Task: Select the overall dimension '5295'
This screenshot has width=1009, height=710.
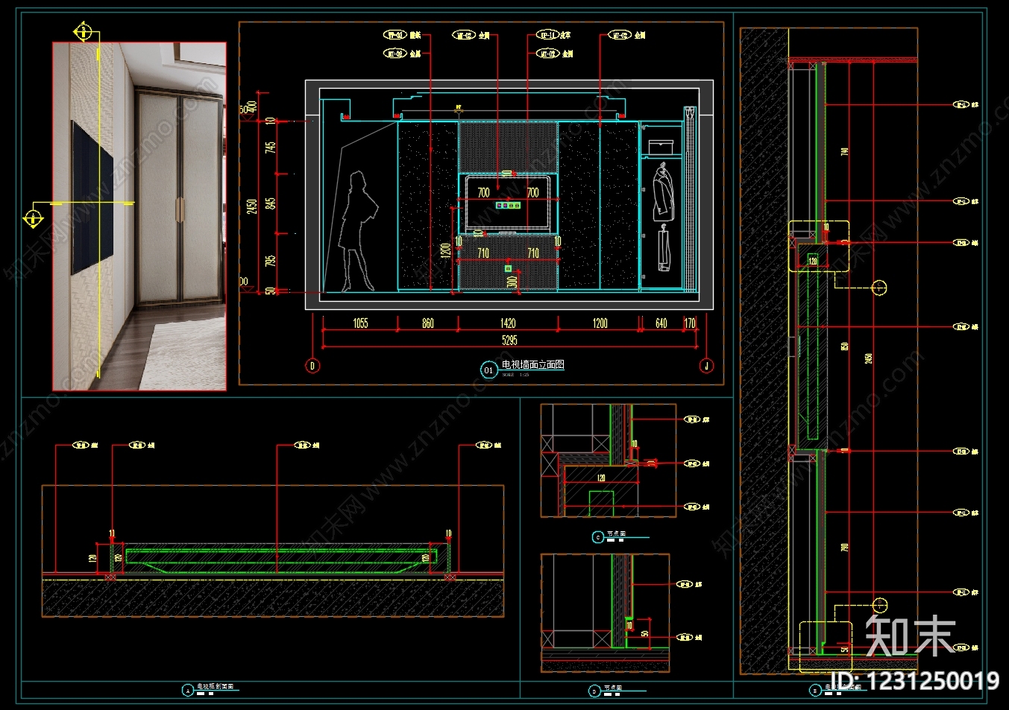Action: click(x=509, y=340)
